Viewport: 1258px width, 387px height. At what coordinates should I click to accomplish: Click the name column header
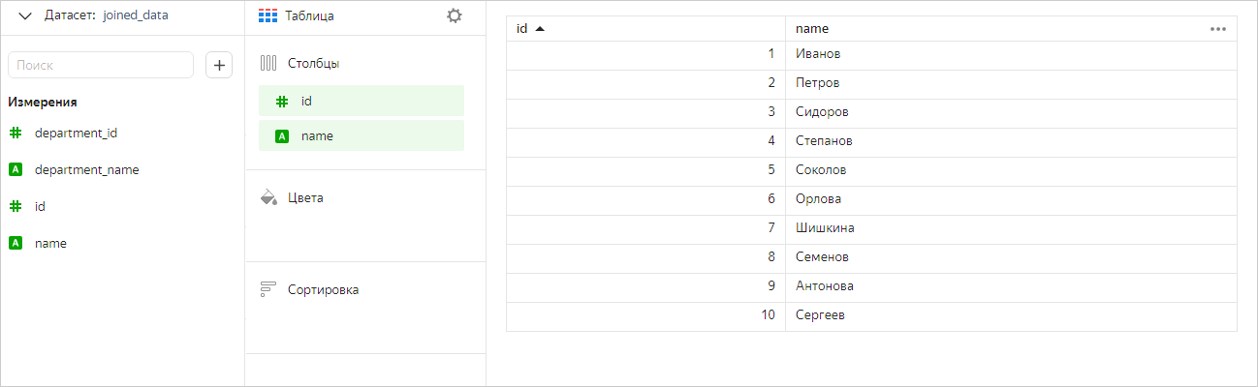[x=812, y=29]
